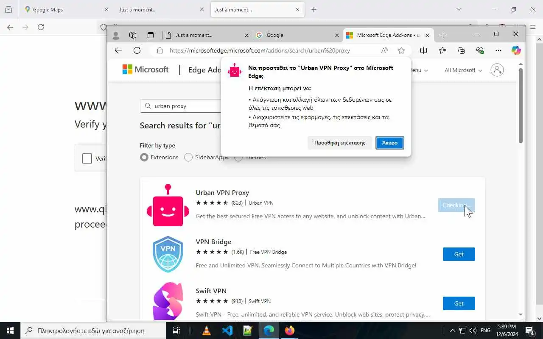Viewport: 543px width, 339px height.
Task: Open VPN Bridge extension title link
Action: (213, 242)
